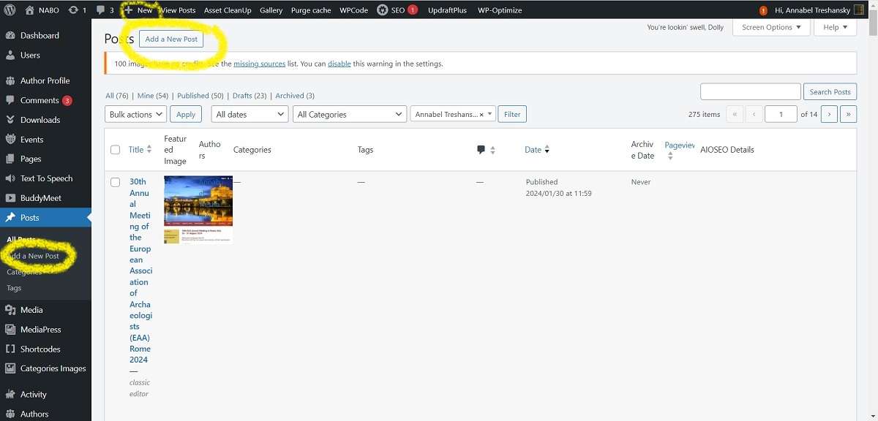
Task: Click the Add a New Post button
Action: pyautogui.click(x=171, y=39)
